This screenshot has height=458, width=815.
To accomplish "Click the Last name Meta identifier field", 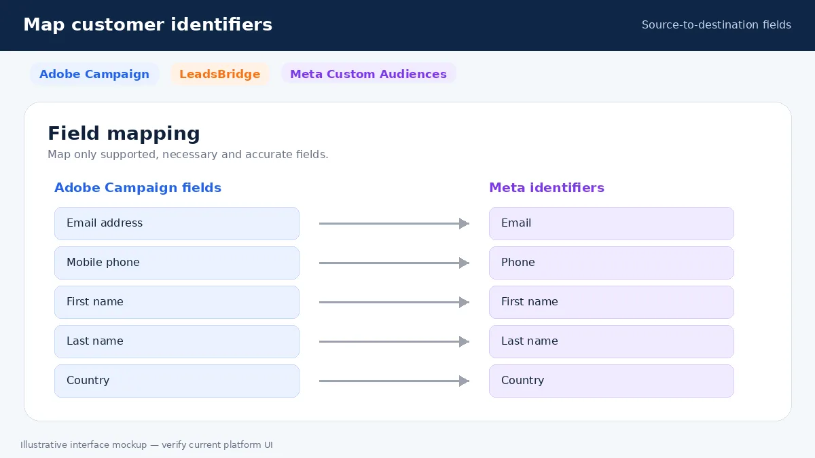I will [611, 341].
